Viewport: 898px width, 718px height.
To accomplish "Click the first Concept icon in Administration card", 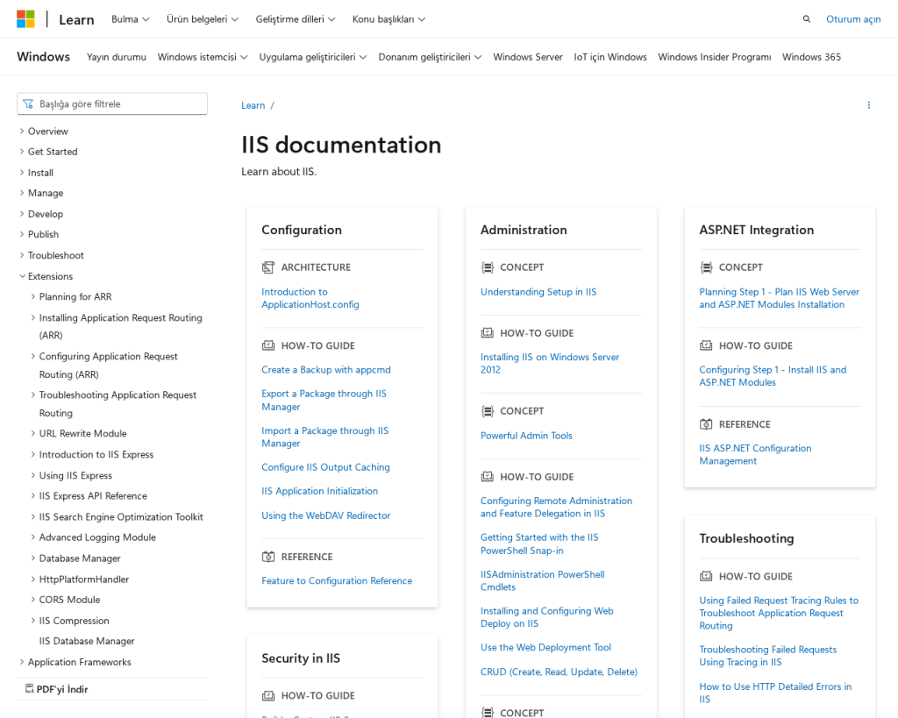I will [x=488, y=267].
